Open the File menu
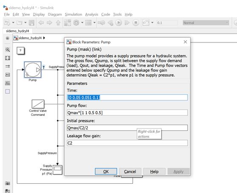The height and width of the screenshot is (193, 237). pos(7,14)
